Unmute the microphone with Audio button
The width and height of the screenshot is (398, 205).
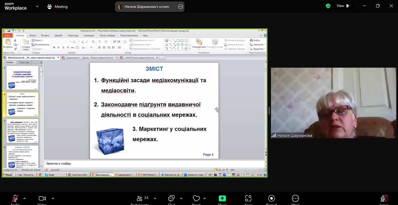(x=15, y=199)
